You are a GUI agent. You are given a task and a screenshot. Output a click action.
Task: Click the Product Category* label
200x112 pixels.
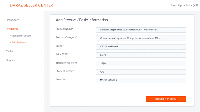tap(66, 37)
